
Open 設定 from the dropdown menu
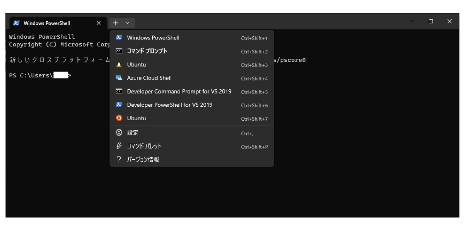(192, 133)
